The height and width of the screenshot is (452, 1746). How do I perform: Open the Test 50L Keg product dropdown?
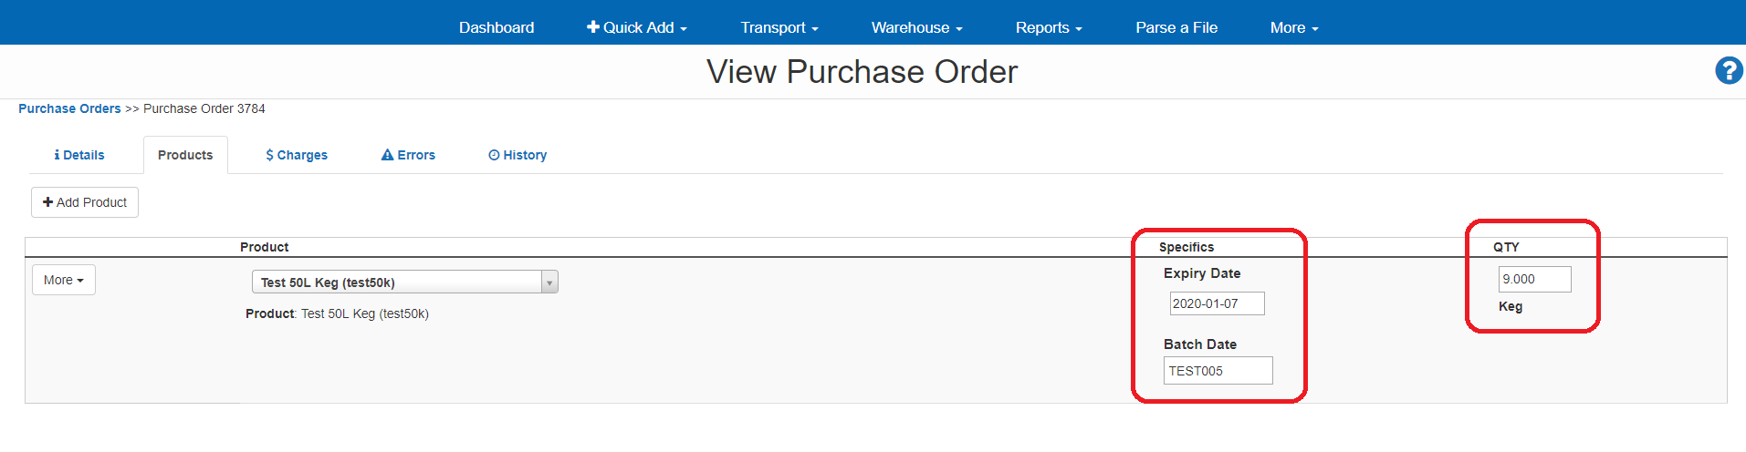click(404, 282)
